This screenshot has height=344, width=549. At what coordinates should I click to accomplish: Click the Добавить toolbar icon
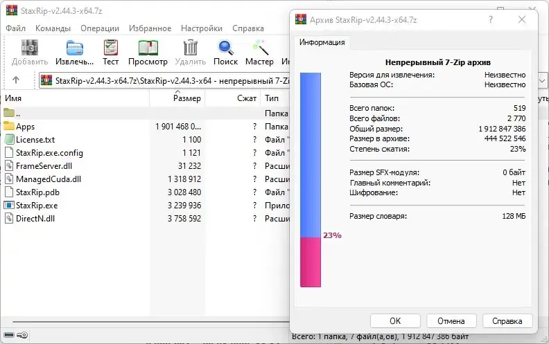click(29, 48)
